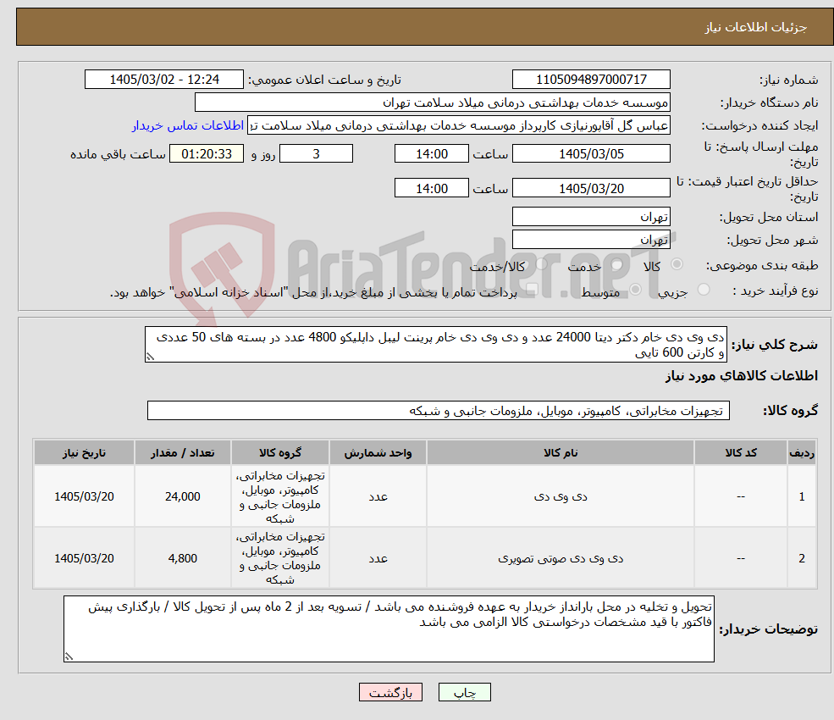Click the need number field 1105094897000717

click(591, 80)
